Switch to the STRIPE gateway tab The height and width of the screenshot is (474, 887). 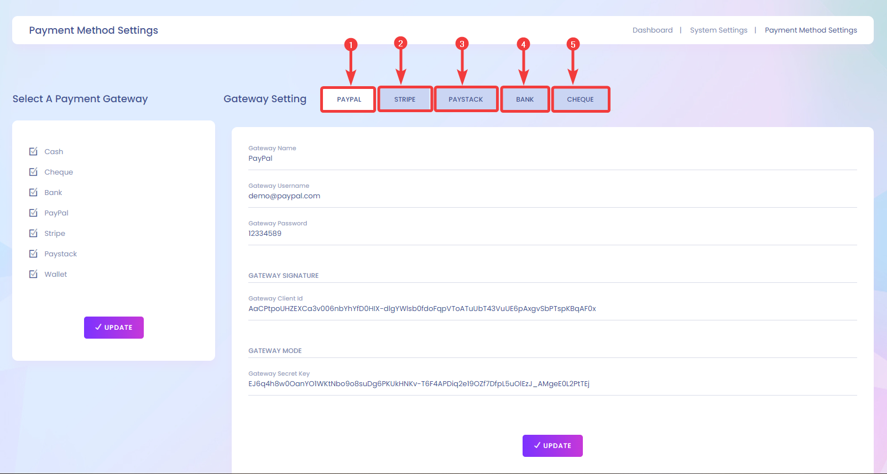[405, 99]
